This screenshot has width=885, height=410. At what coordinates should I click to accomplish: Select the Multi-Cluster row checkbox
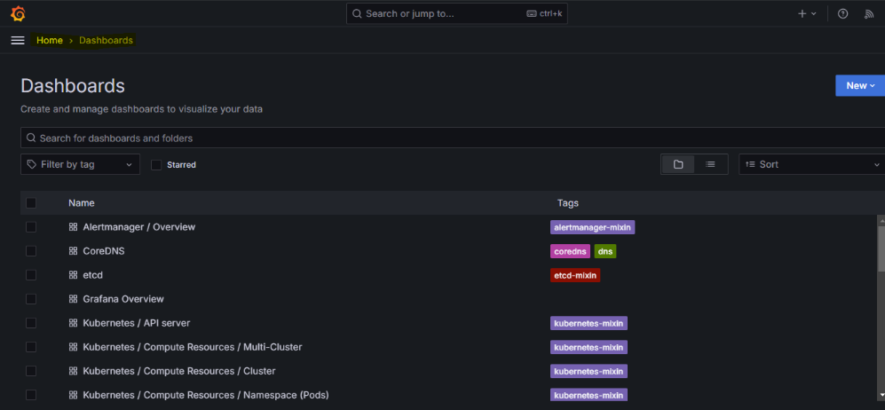point(31,347)
